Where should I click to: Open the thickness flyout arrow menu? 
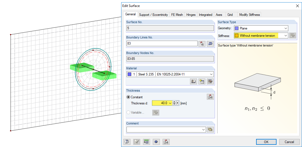tap(178, 103)
